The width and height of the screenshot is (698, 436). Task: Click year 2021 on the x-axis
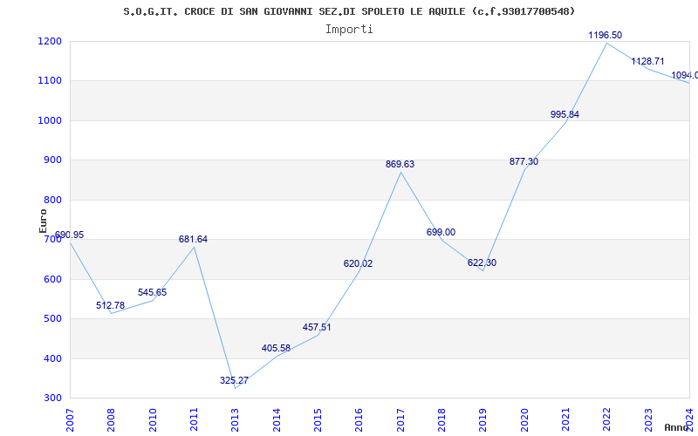click(565, 419)
